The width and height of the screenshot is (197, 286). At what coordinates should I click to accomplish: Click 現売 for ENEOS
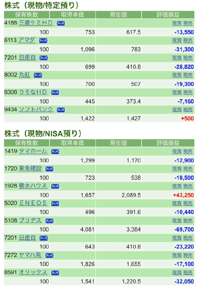pyautogui.click(x=188, y=204)
